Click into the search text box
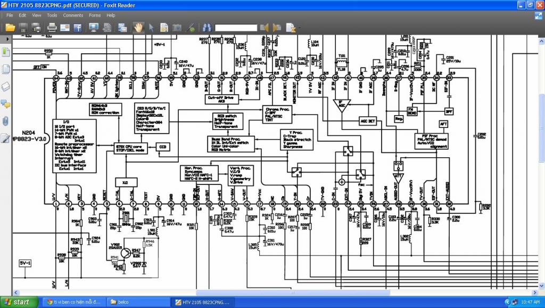545x308 pixels. [x=236, y=28]
